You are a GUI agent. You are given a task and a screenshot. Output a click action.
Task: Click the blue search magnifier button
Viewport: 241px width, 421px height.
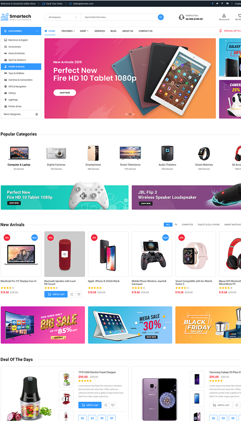[x=161, y=17]
